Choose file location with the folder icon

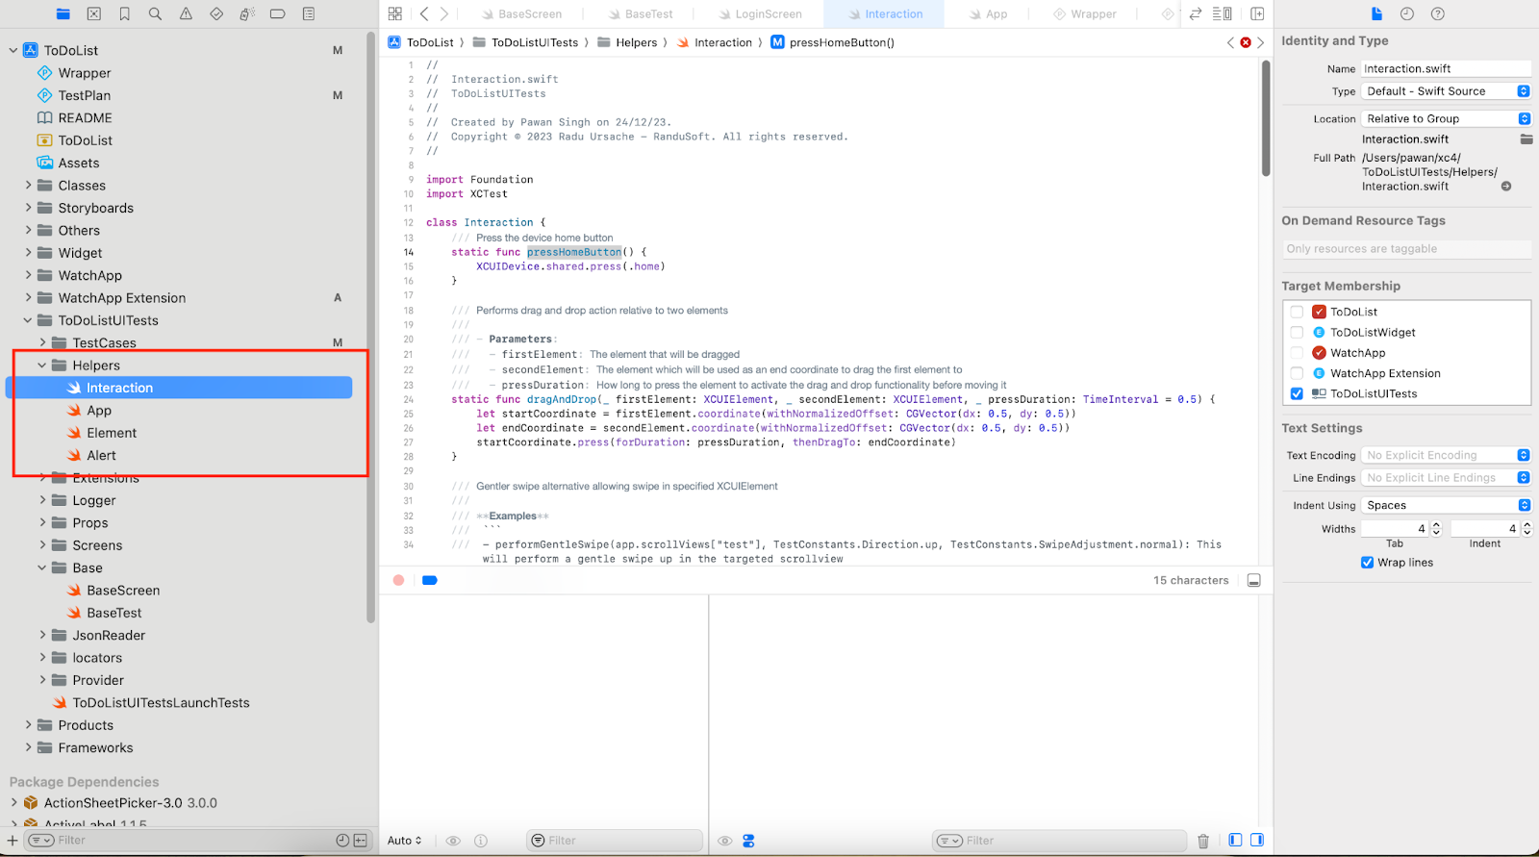pos(1526,139)
